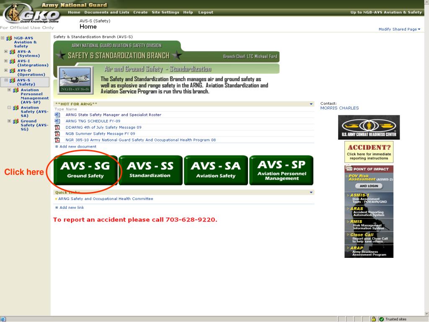
Task: Select AVS-A (Systems) in the sidebar tree
Action: [28, 54]
